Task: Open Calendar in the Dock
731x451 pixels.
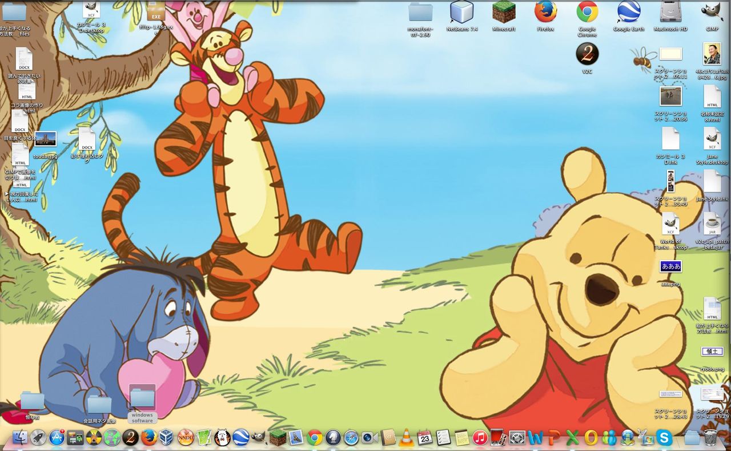Action: coord(425,438)
